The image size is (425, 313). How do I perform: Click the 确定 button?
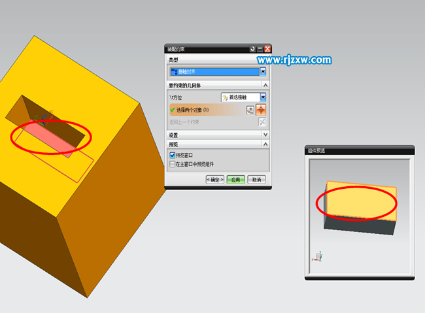[214, 180]
